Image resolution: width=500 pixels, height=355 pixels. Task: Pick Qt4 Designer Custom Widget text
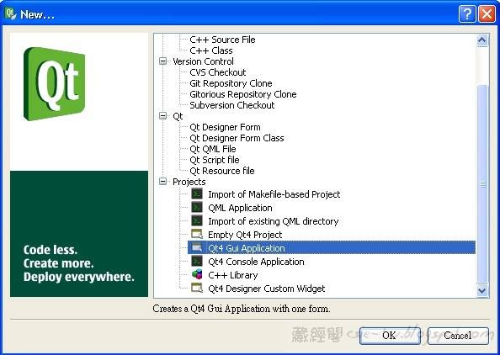pos(267,289)
